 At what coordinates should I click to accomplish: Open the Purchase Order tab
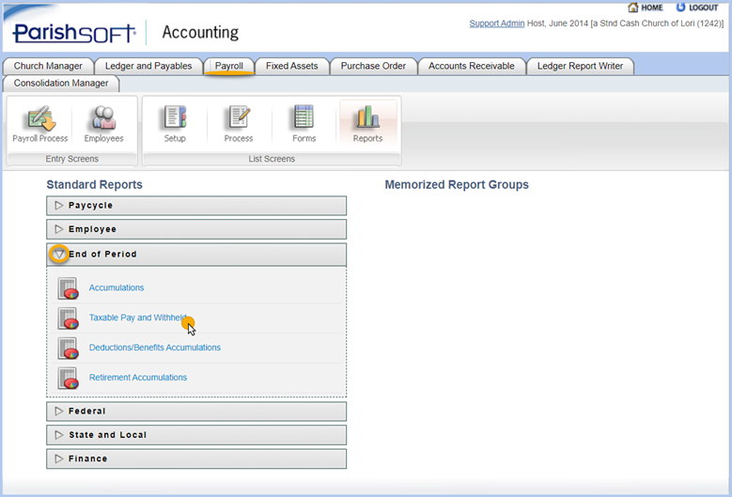(373, 67)
